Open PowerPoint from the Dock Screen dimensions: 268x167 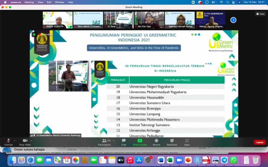188,160
